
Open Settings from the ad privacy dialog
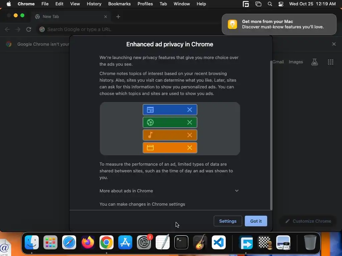[x=228, y=221]
